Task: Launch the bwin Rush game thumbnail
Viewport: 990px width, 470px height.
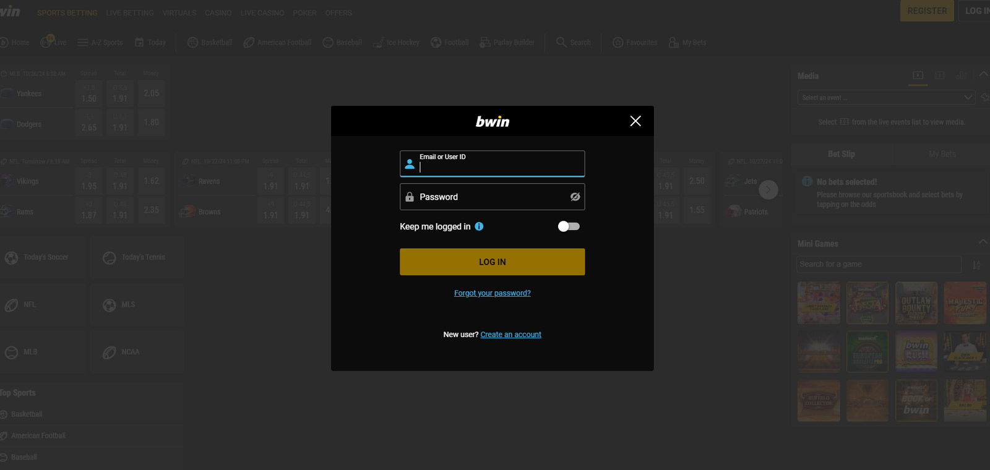Action: coord(916,351)
